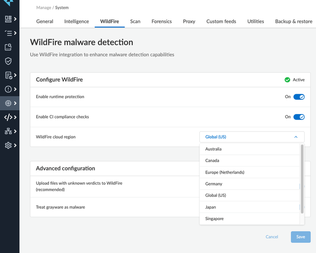
Task: Click Upload files with unknown verdicts label
Action: [79, 186]
